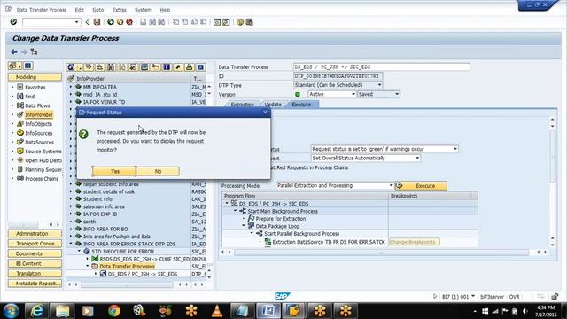567x319 pixels.
Task: Click the Modeling navigation button
Action: point(35,77)
